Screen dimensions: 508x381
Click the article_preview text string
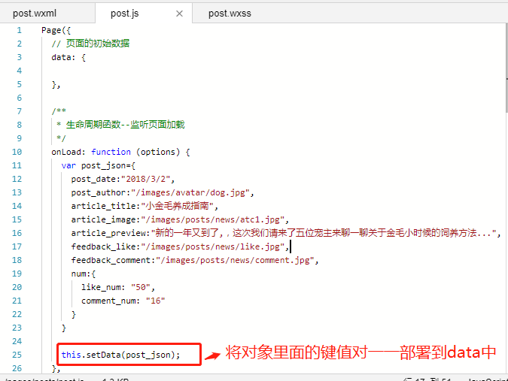click(324, 233)
